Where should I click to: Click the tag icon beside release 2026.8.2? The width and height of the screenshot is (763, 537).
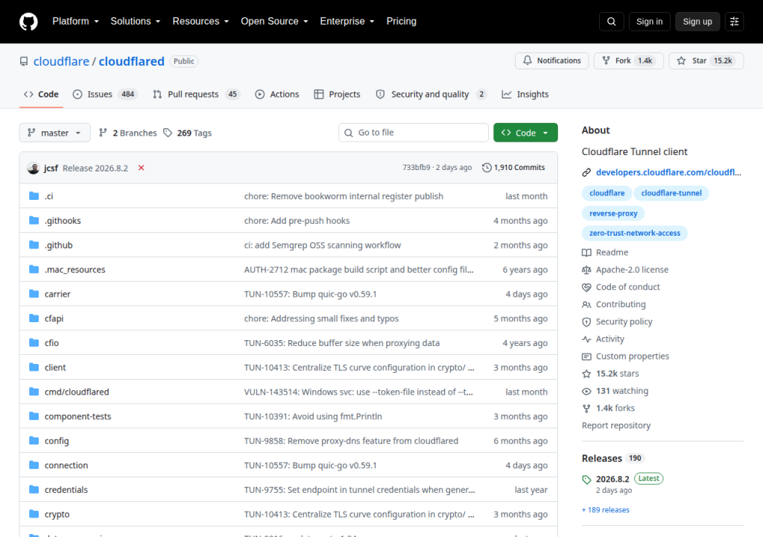586,480
